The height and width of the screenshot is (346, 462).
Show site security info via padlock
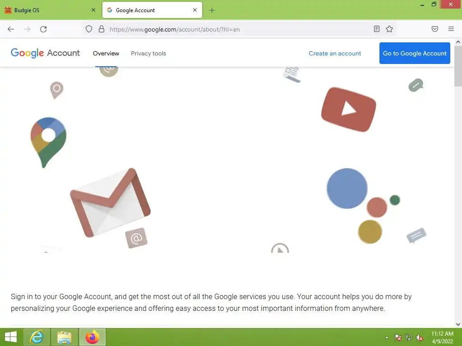click(102, 29)
